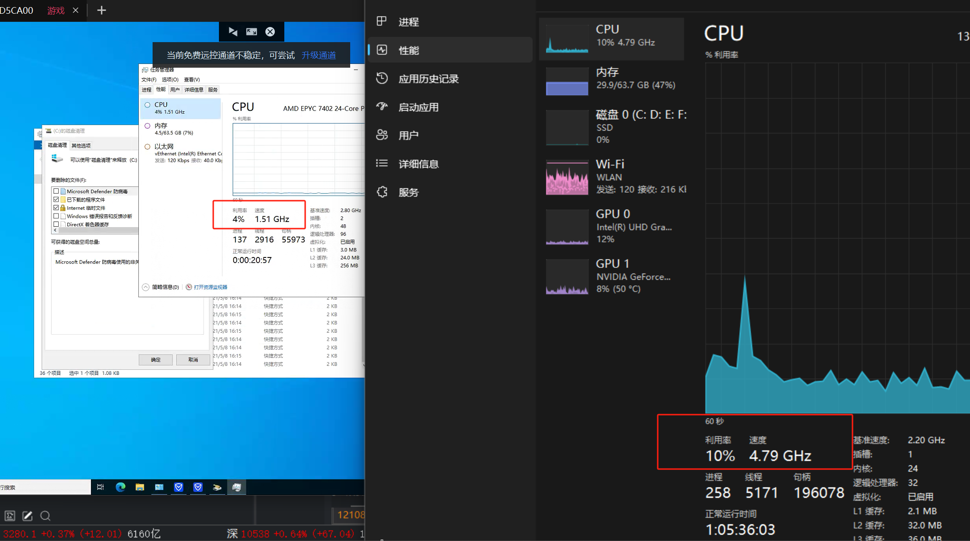Switch to the 详细信息 tab in the remote Task Manager
Viewport: 970px width, 541px height.
point(194,89)
